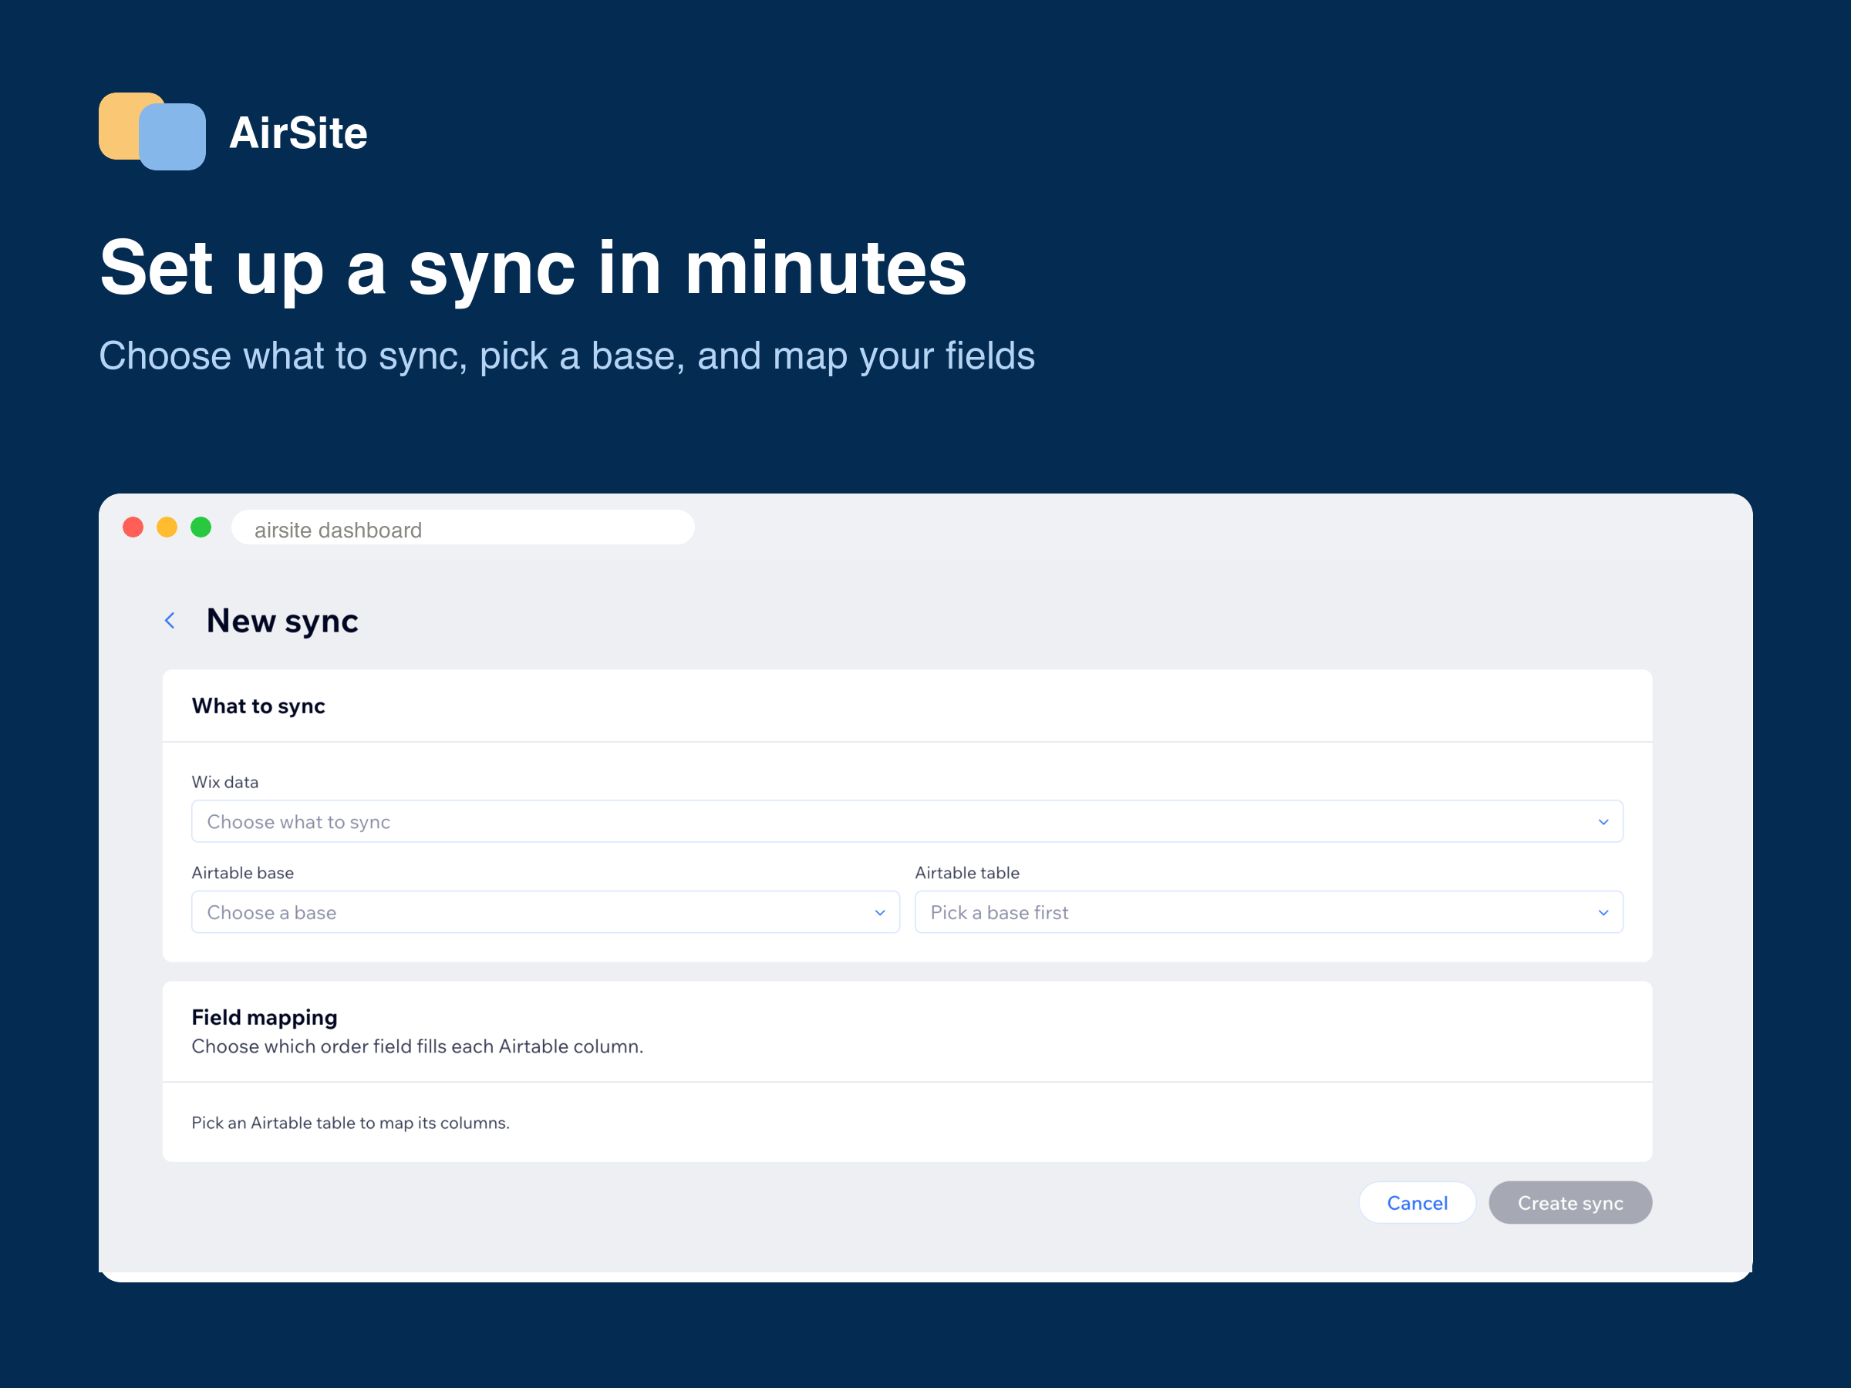Open the Wix data dropdown
The image size is (1851, 1388).
click(907, 821)
